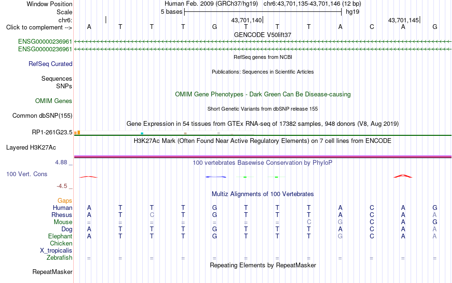Click the RefSeq Curated track label

[50, 64]
